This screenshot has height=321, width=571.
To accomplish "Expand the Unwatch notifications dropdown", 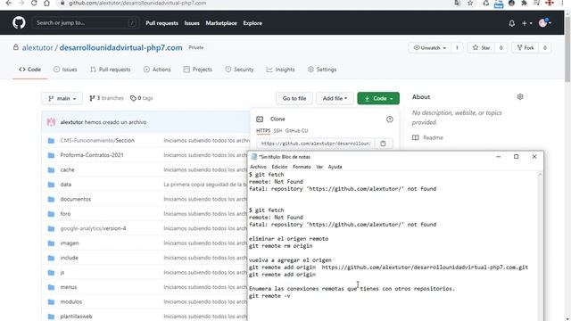I will pyautogui.click(x=430, y=47).
